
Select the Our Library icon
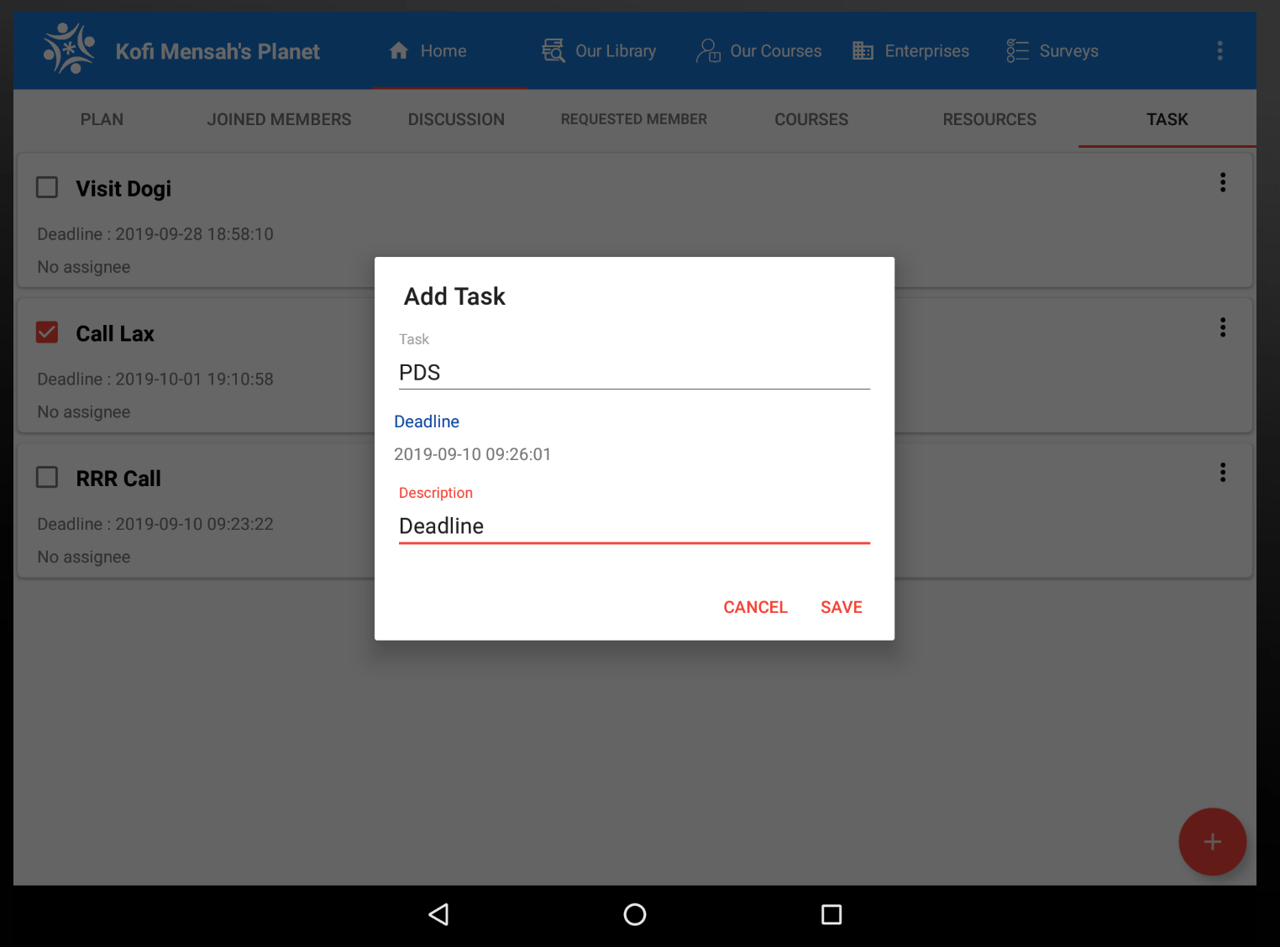[553, 50]
